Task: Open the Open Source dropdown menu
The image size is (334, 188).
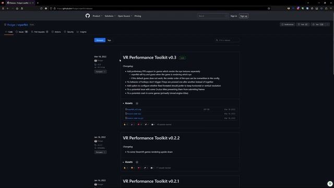Action: 125,16
